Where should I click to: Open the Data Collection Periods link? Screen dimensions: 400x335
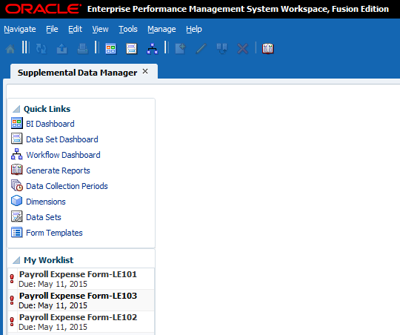point(67,186)
